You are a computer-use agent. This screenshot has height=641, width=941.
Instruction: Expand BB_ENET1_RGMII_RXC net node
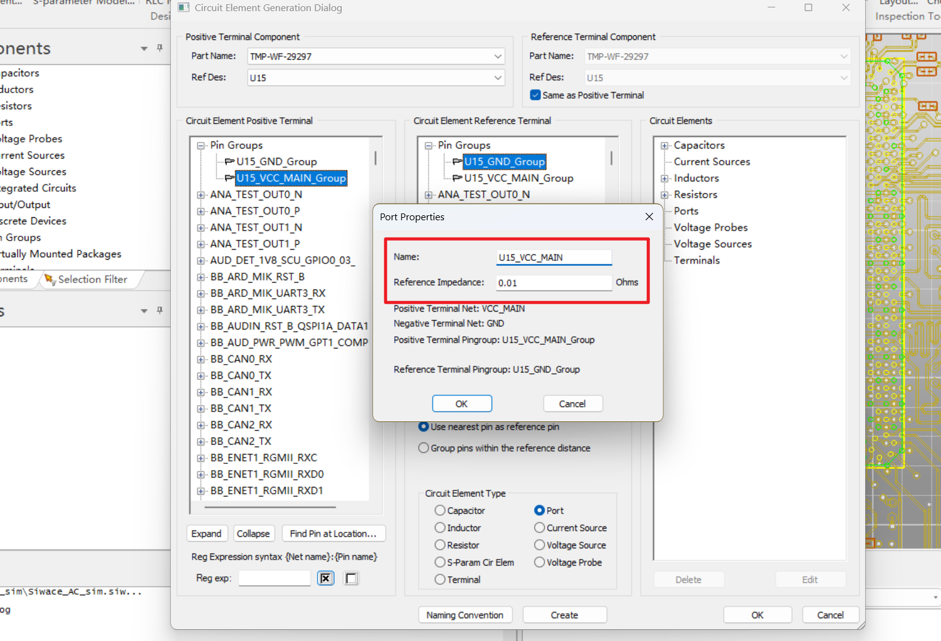click(200, 458)
